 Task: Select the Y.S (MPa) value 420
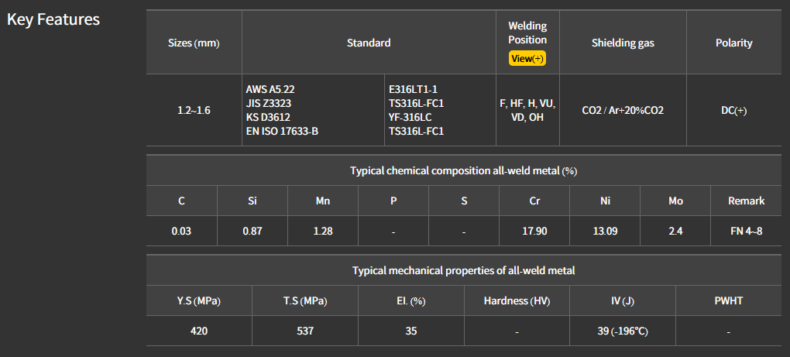(199, 331)
